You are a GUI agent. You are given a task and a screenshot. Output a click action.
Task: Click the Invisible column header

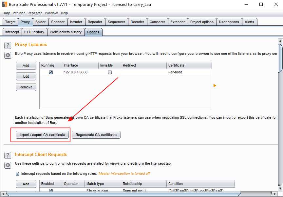(x=110, y=66)
